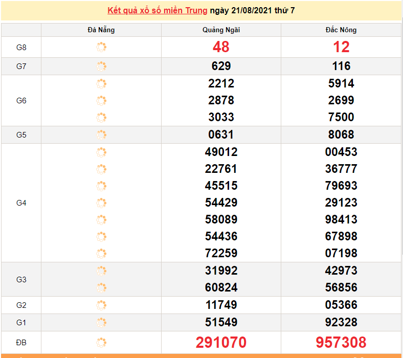Screen dimensions: 403x358
Task: Select the ĐB row label
Action: pos(21,343)
